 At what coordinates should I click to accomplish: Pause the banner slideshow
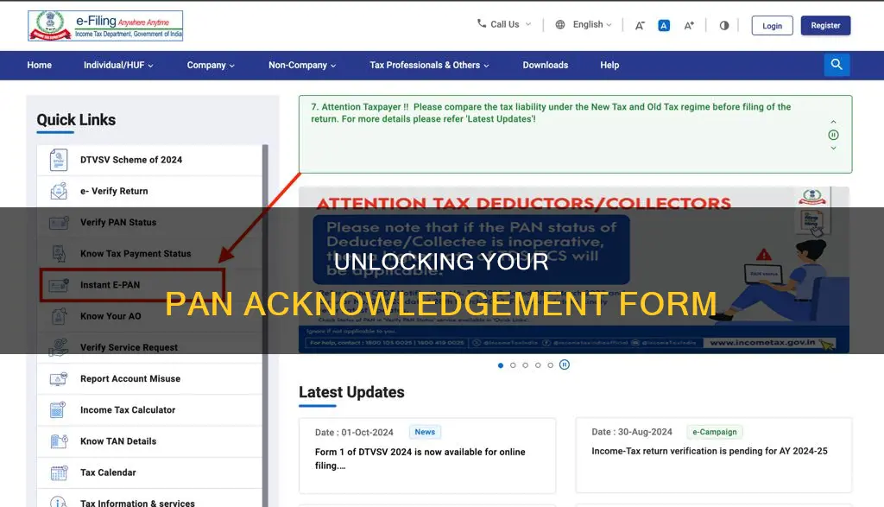tap(565, 364)
